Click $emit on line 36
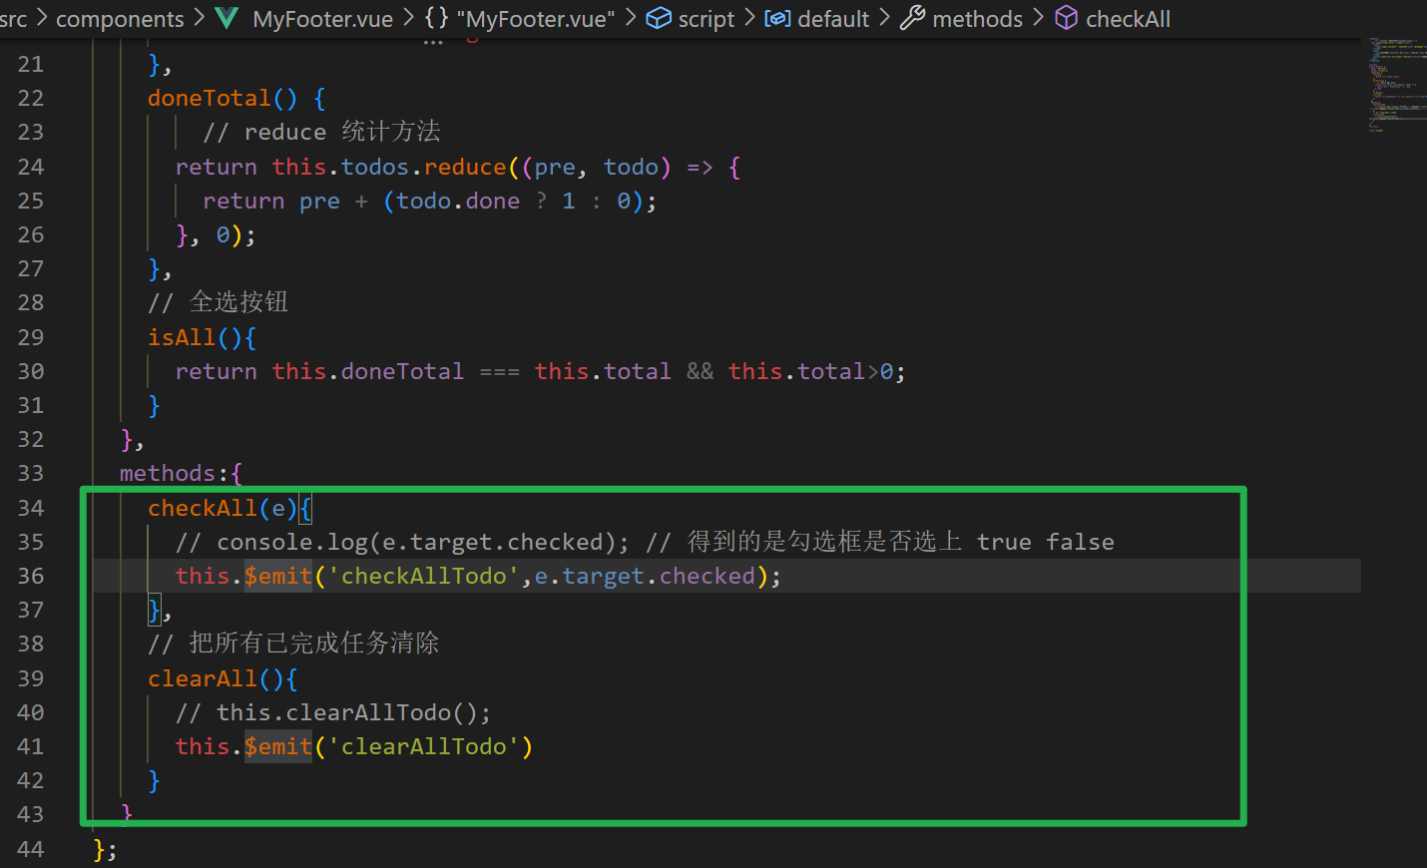 tap(278, 576)
